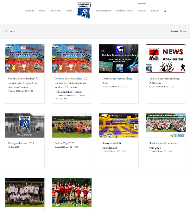Click Stadtwerke-Grundschul-Cup photo thumbnail

click(x=166, y=125)
